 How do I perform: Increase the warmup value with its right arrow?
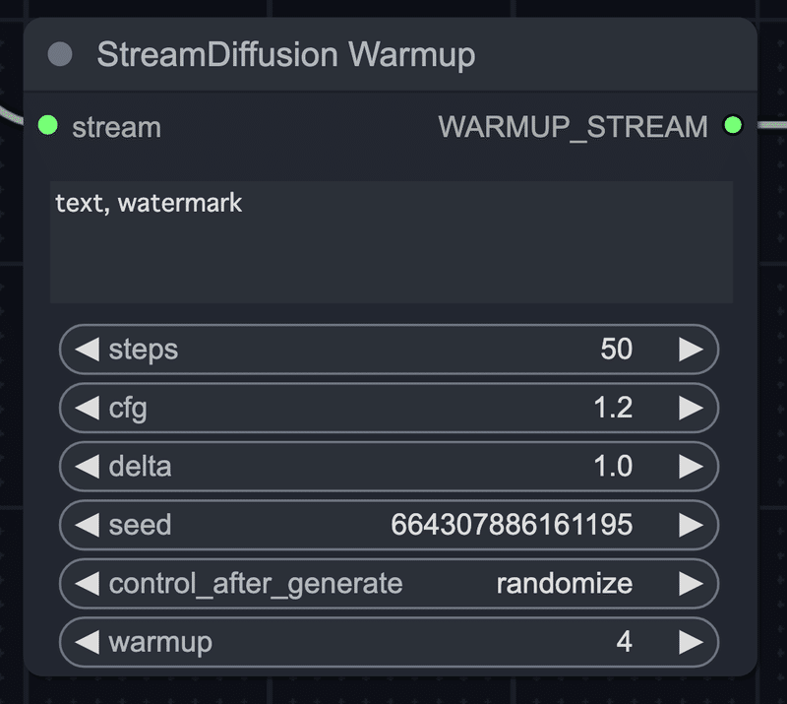(689, 641)
